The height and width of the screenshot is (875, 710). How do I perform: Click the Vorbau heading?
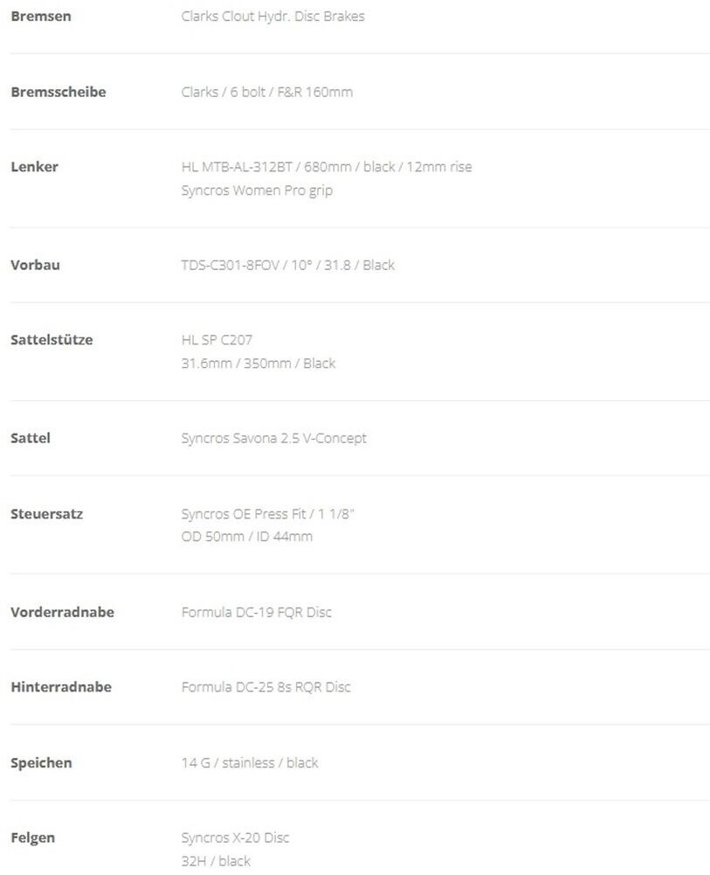pyautogui.click(x=35, y=265)
